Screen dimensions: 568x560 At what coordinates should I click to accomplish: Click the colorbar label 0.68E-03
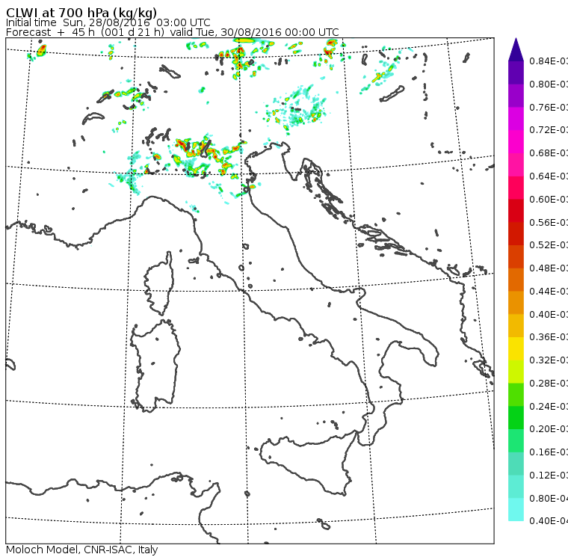tap(549, 153)
